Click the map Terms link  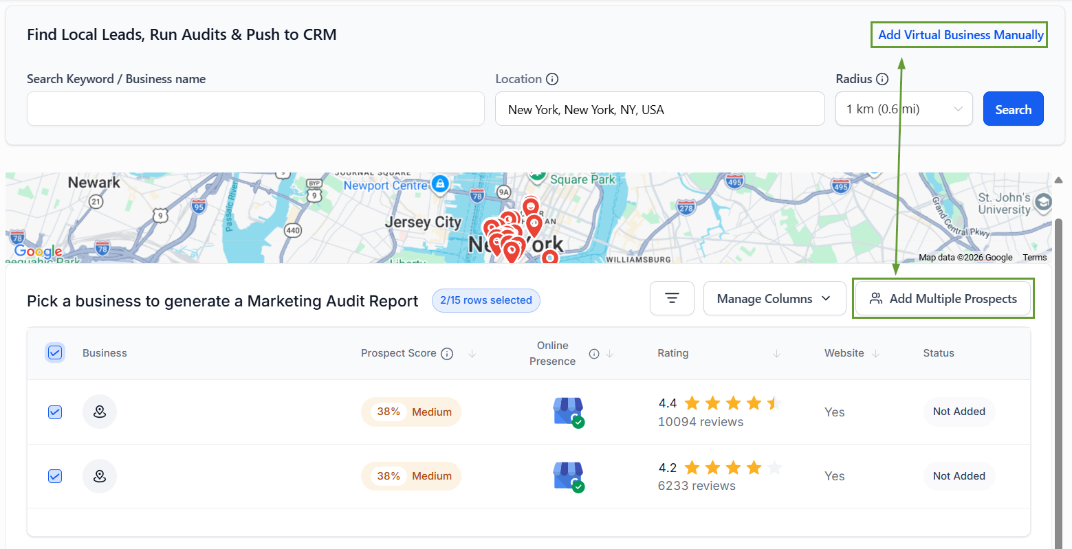pyautogui.click(x=1034, y=258)
